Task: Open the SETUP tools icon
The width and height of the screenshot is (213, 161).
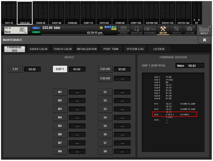Action: coord(163,30)
